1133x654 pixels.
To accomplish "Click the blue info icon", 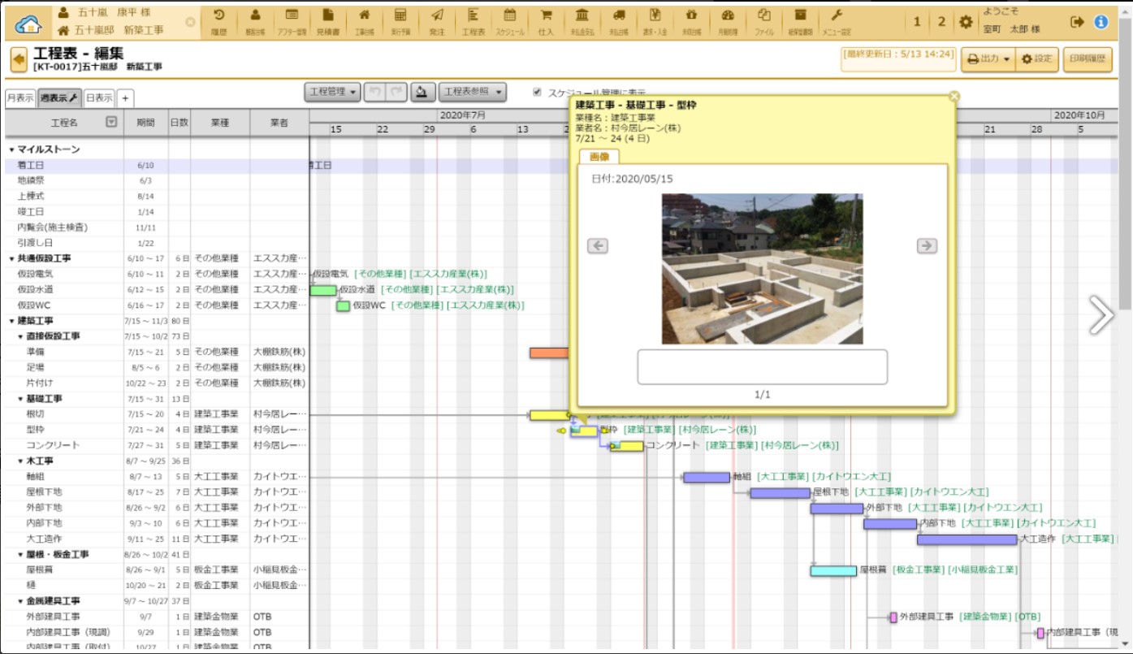I will pos(1101,22).
